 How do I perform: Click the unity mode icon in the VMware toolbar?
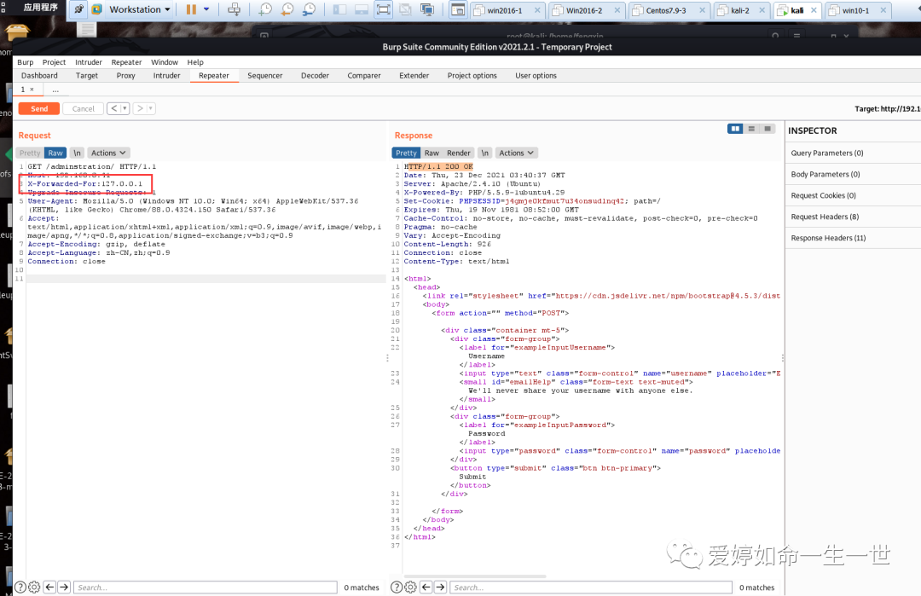click(405, 9)
